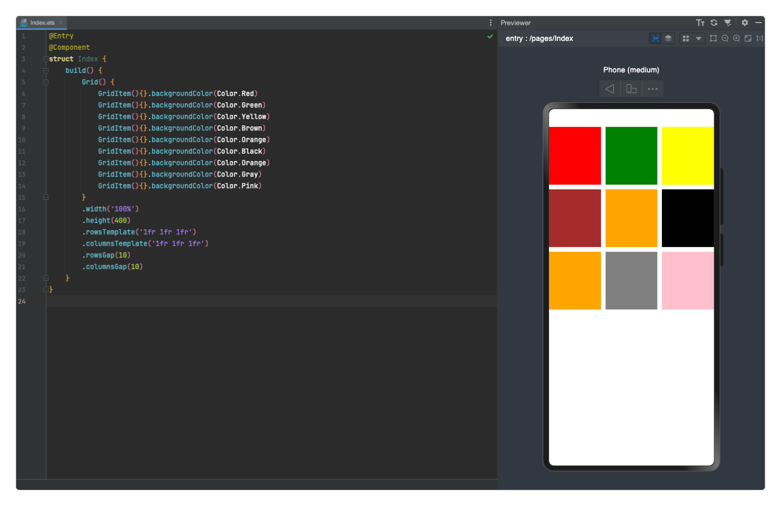Click Color.Yellow in the code

241,117
